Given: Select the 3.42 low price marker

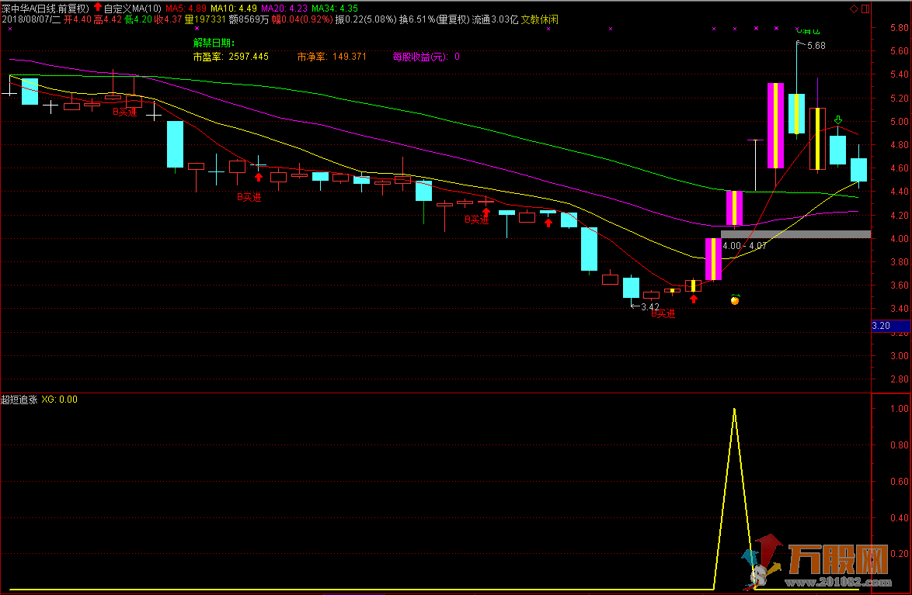Looking at the screenshot, I should point(649,307).
